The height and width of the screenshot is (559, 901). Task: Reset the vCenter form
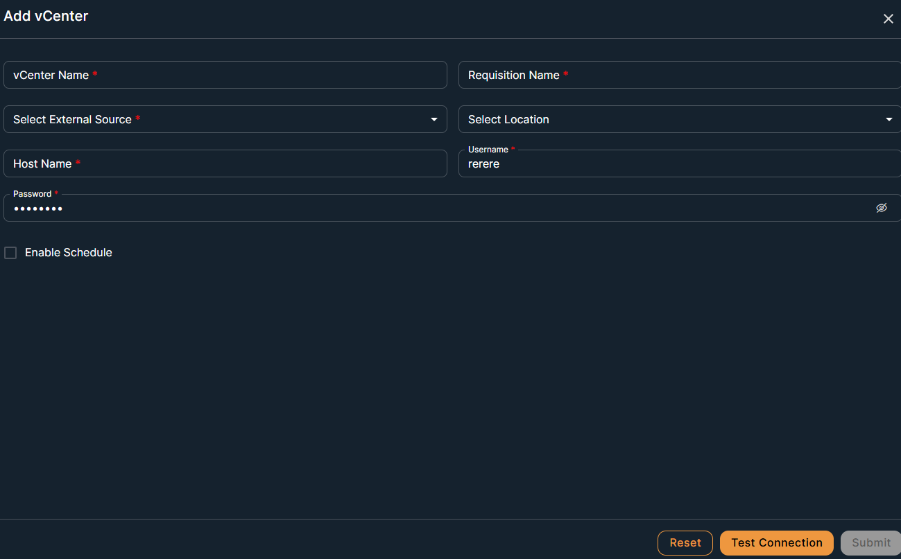click(x=685, y=543)
